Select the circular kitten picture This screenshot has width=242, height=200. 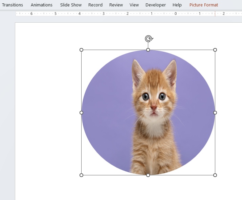pyautogui.click(x=148, y=112)
